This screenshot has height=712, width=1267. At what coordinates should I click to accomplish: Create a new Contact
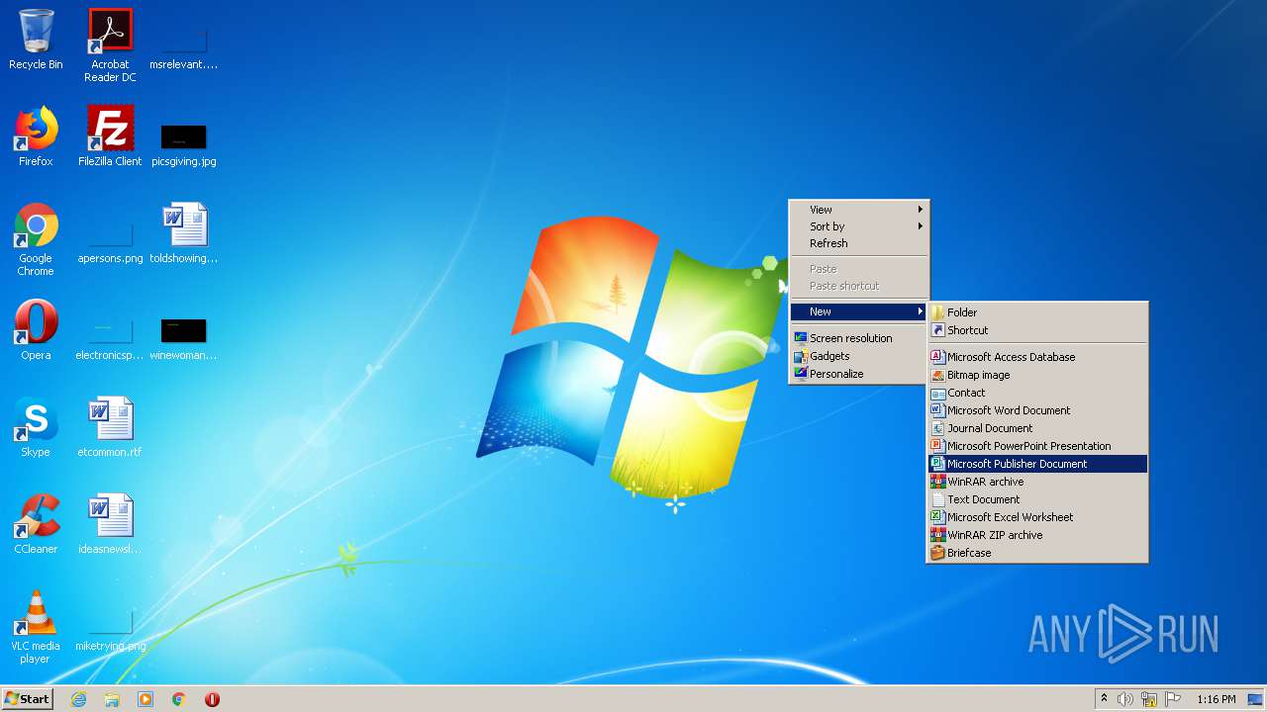tap(1037, 393)
